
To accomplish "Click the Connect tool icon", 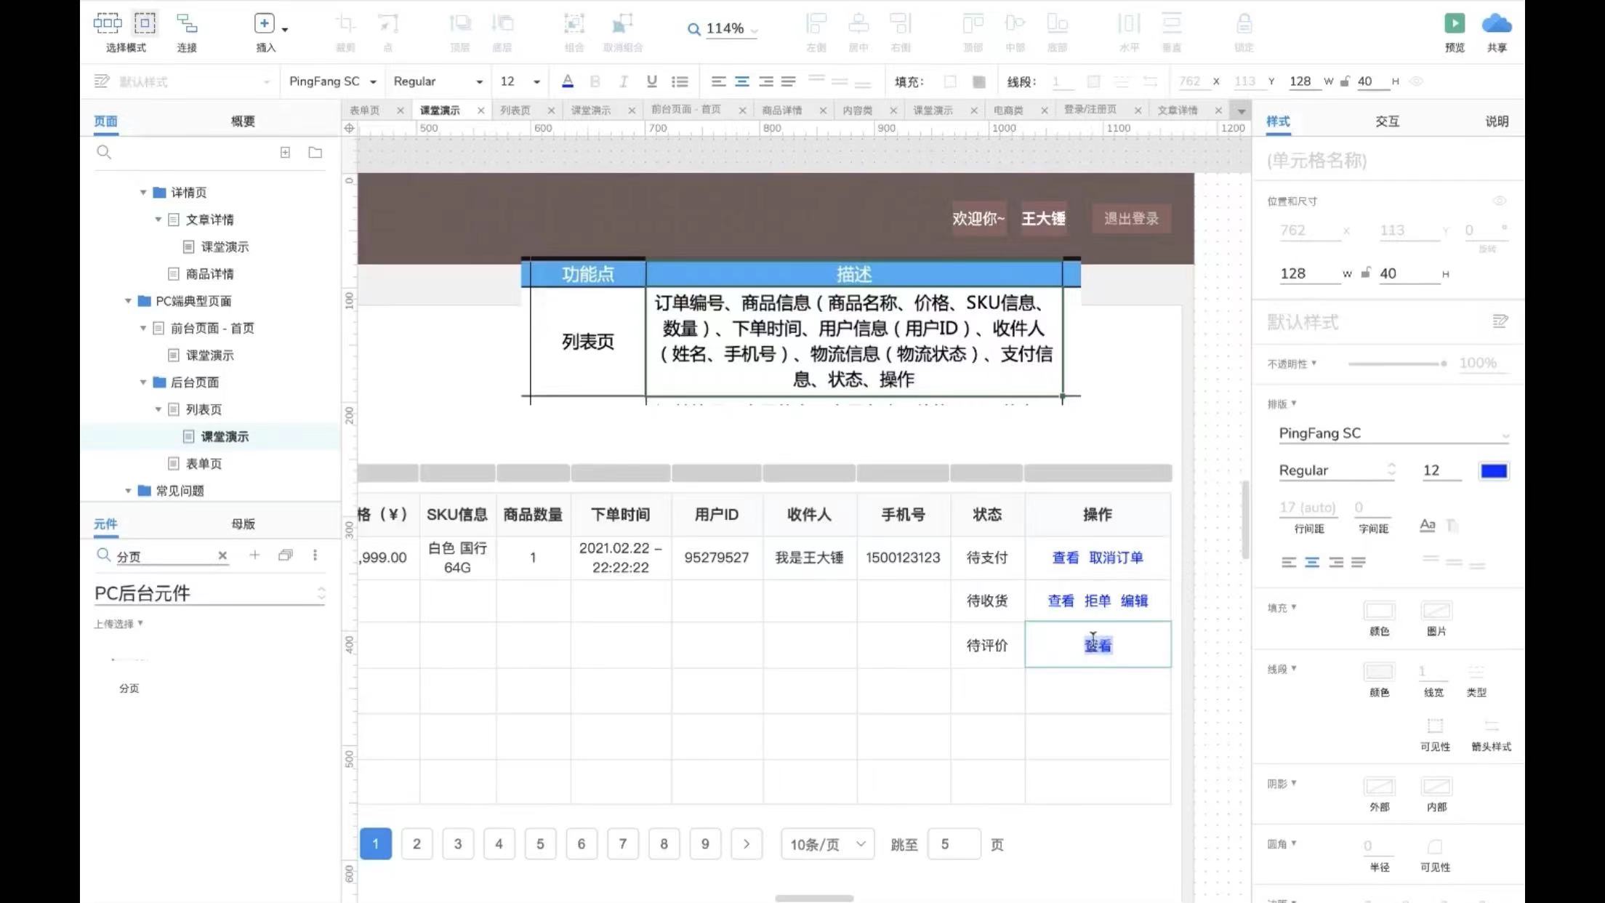I will (x=187, y=24).
